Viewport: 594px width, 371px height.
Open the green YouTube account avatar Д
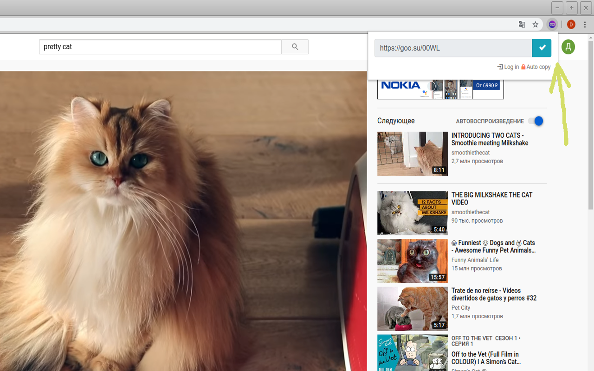click(x=568, y=47)
